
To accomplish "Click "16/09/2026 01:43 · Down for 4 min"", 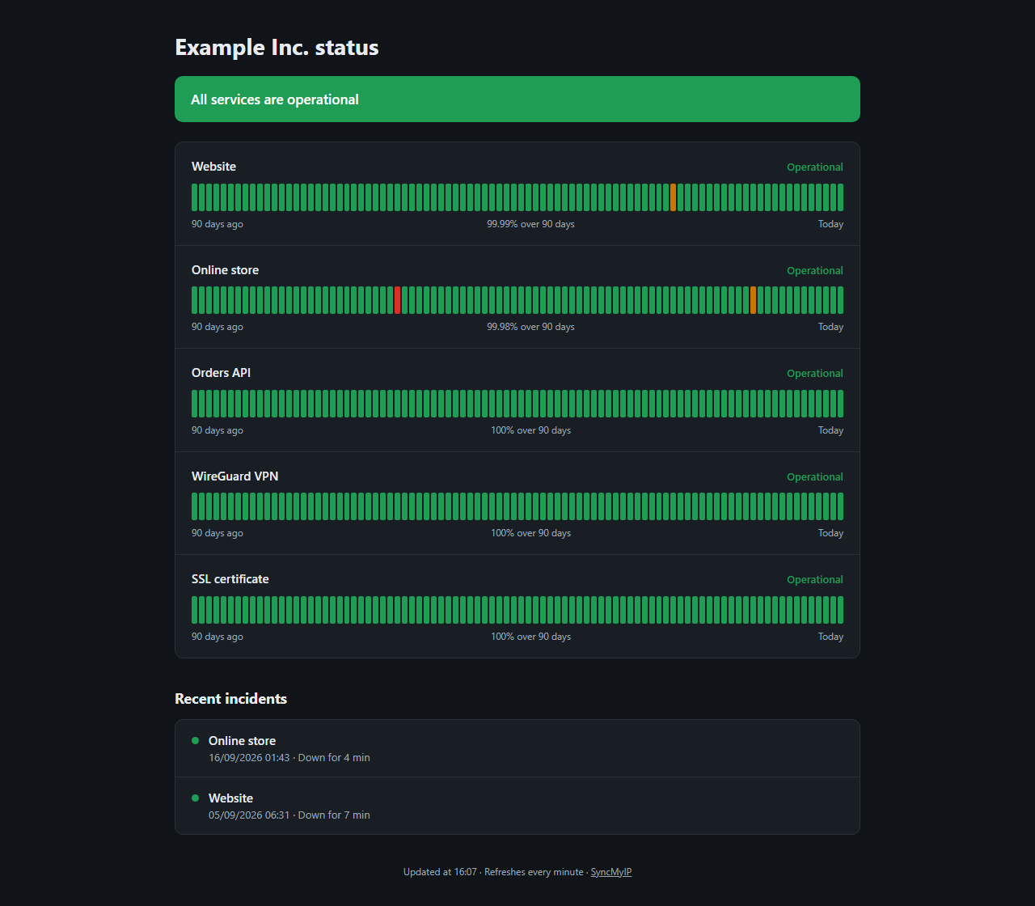I will (x=289, y=758).
